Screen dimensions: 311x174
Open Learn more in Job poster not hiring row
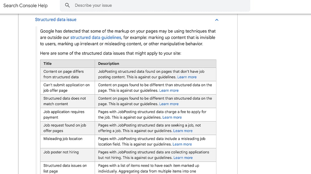[x=183, y=158]
